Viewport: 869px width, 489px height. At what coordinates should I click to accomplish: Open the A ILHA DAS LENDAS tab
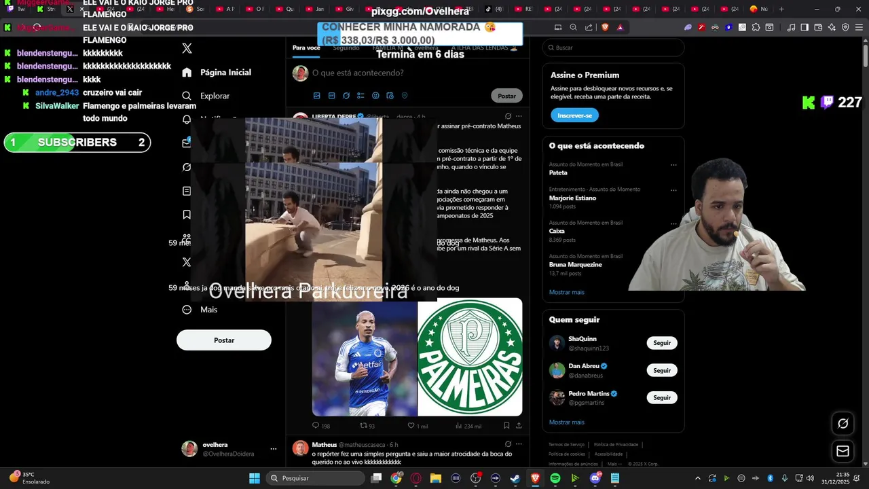coord(485,48)
